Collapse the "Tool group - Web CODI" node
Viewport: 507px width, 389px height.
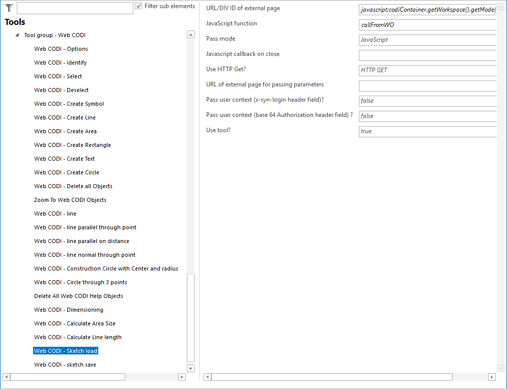pyautogui.click(x=17, y=35)
